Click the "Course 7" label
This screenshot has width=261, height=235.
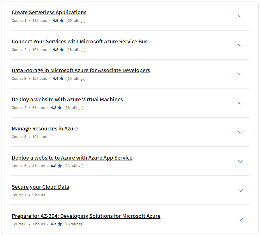tap(19, 195)
